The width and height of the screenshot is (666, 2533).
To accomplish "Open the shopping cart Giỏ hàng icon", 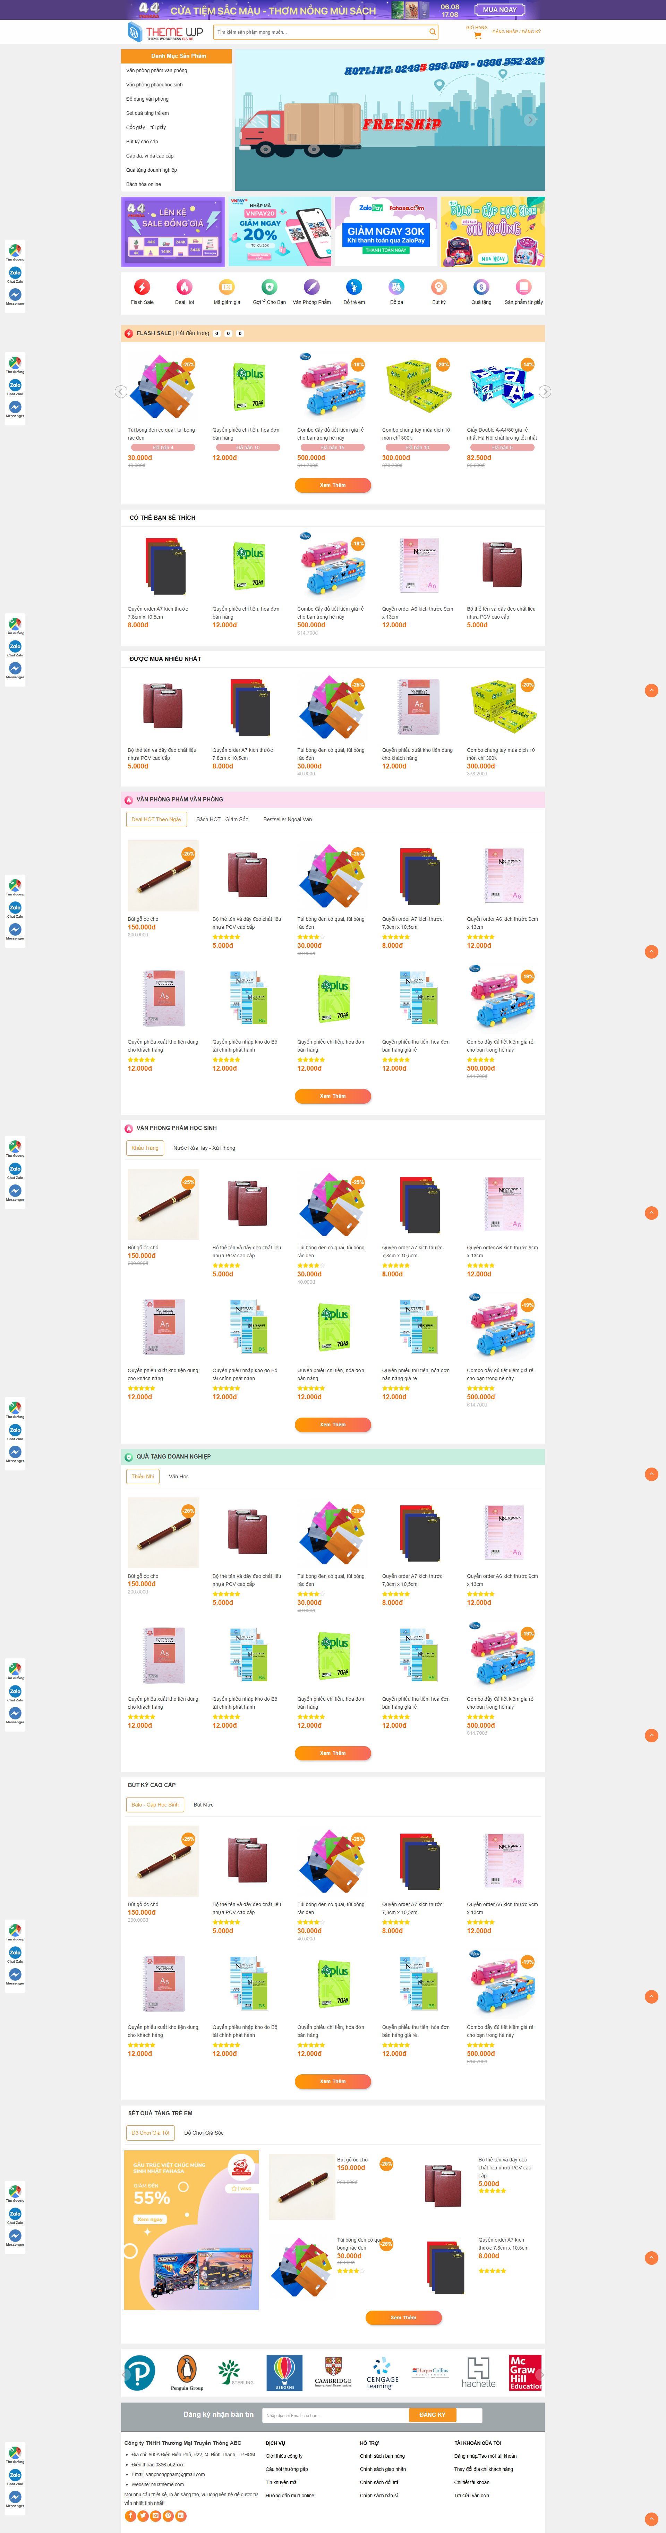I will [x=478, y=35].
